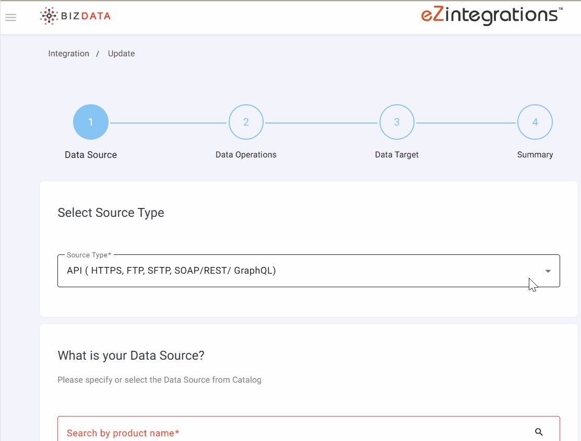Jump to step 2 circle

click(246, 123)
